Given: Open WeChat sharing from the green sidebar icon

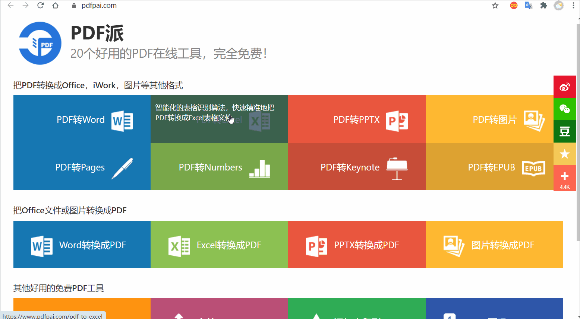Looking at the screenshot, I should pos(565,109).
